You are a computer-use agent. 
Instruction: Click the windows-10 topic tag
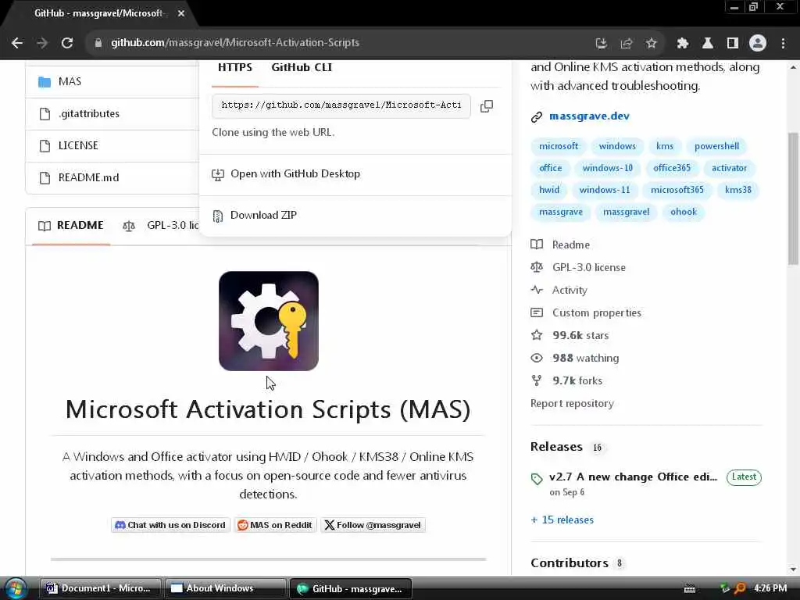coord(608,169)
